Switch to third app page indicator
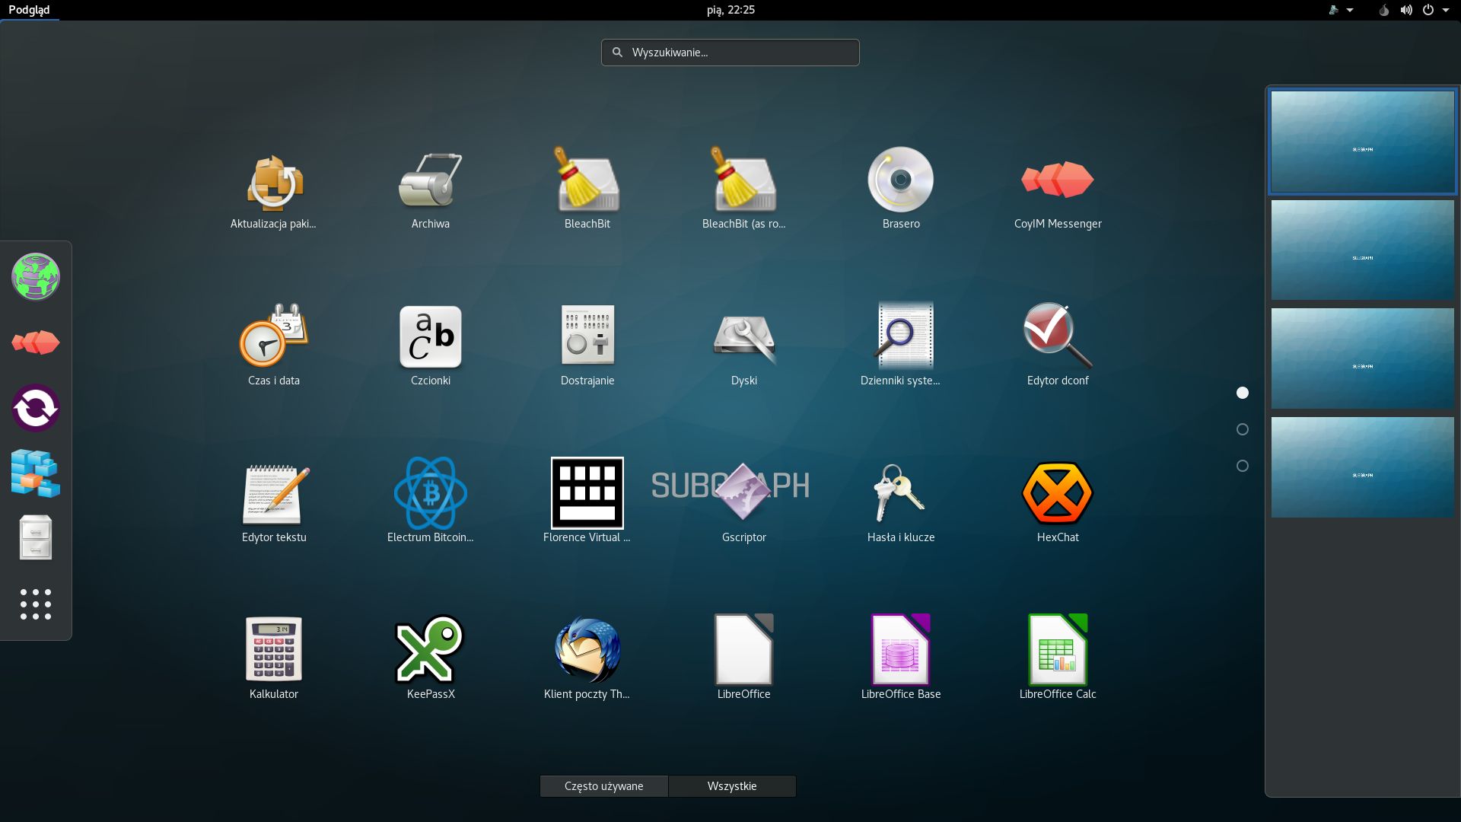This screenshot has width=1461, height=822. click(x=1243, y=466)
